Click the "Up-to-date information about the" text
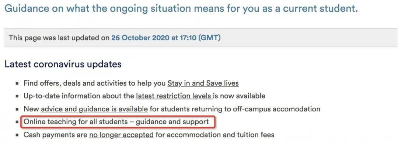Screen dimensions: 398x142 point(79,96)
